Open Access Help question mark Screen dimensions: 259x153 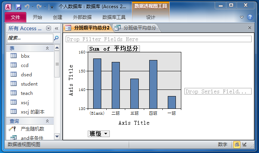pyautogui.click(x=250, y=17)
